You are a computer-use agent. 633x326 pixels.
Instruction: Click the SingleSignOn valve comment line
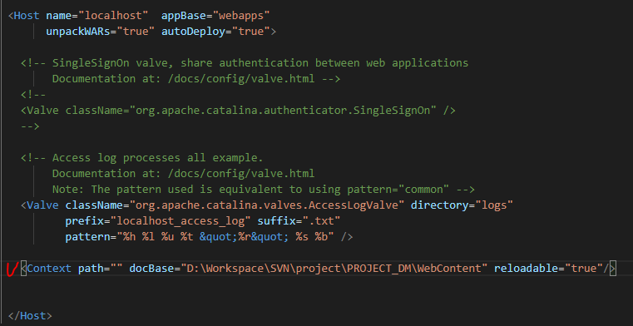(245, 63)
